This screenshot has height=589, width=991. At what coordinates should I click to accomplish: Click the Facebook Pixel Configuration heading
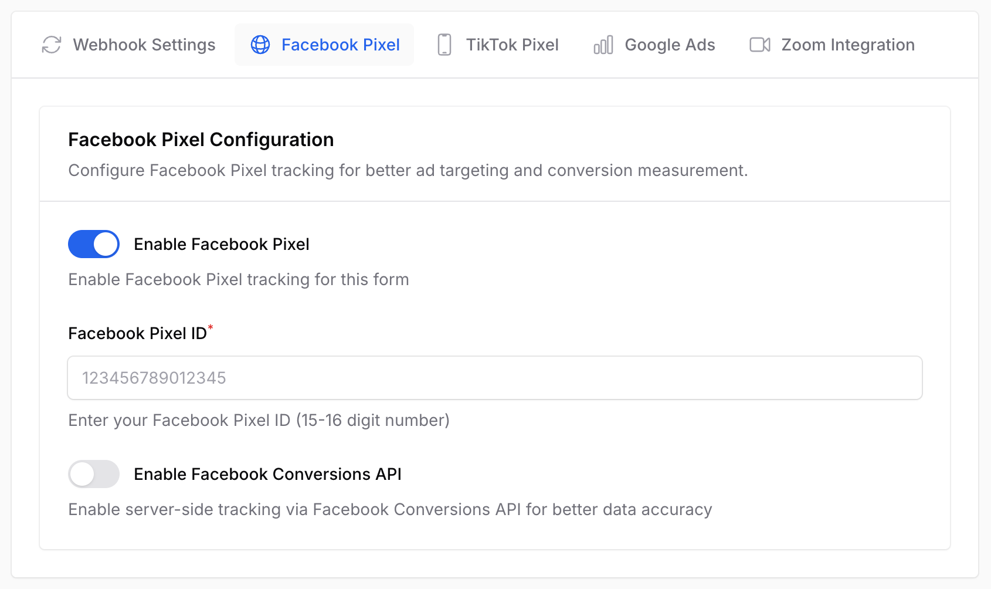click(201, 140)
